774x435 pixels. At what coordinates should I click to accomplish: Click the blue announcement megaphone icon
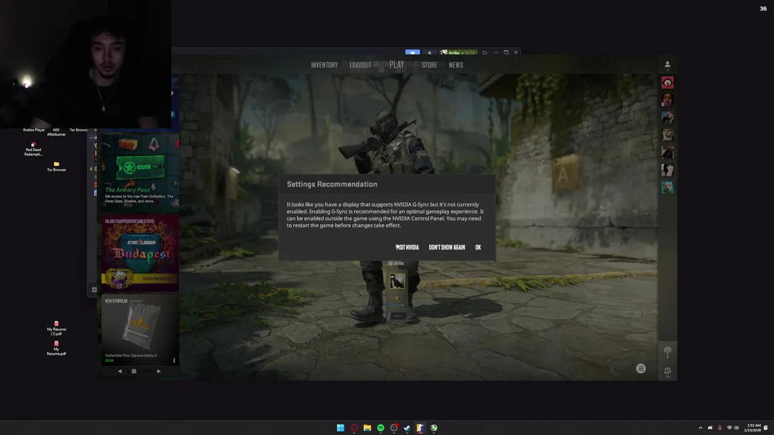pyautogui.click(x=412, y=53)
